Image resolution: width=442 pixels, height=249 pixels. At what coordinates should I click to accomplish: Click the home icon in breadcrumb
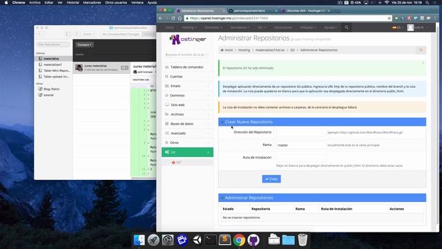222,50
